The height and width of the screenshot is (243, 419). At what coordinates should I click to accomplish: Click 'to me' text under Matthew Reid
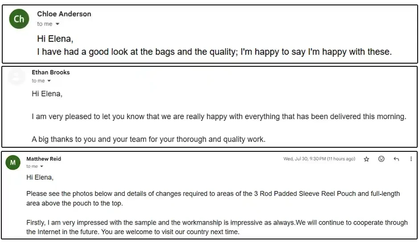tap(32, 166)
